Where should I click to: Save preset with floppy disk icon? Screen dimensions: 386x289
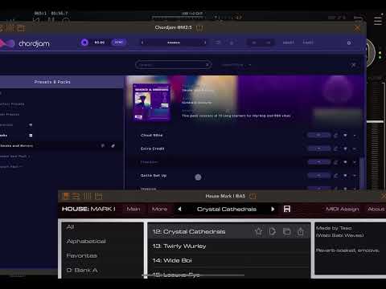click(x=287, y=209)
